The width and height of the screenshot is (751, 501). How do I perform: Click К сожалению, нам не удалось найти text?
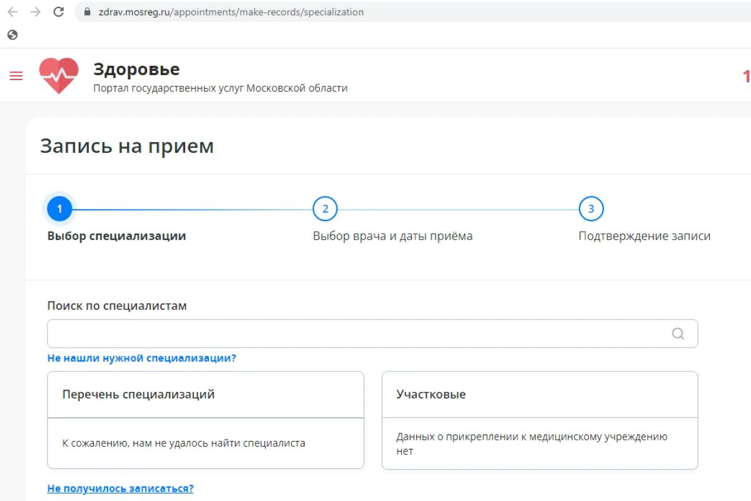(x=184, y=443)
